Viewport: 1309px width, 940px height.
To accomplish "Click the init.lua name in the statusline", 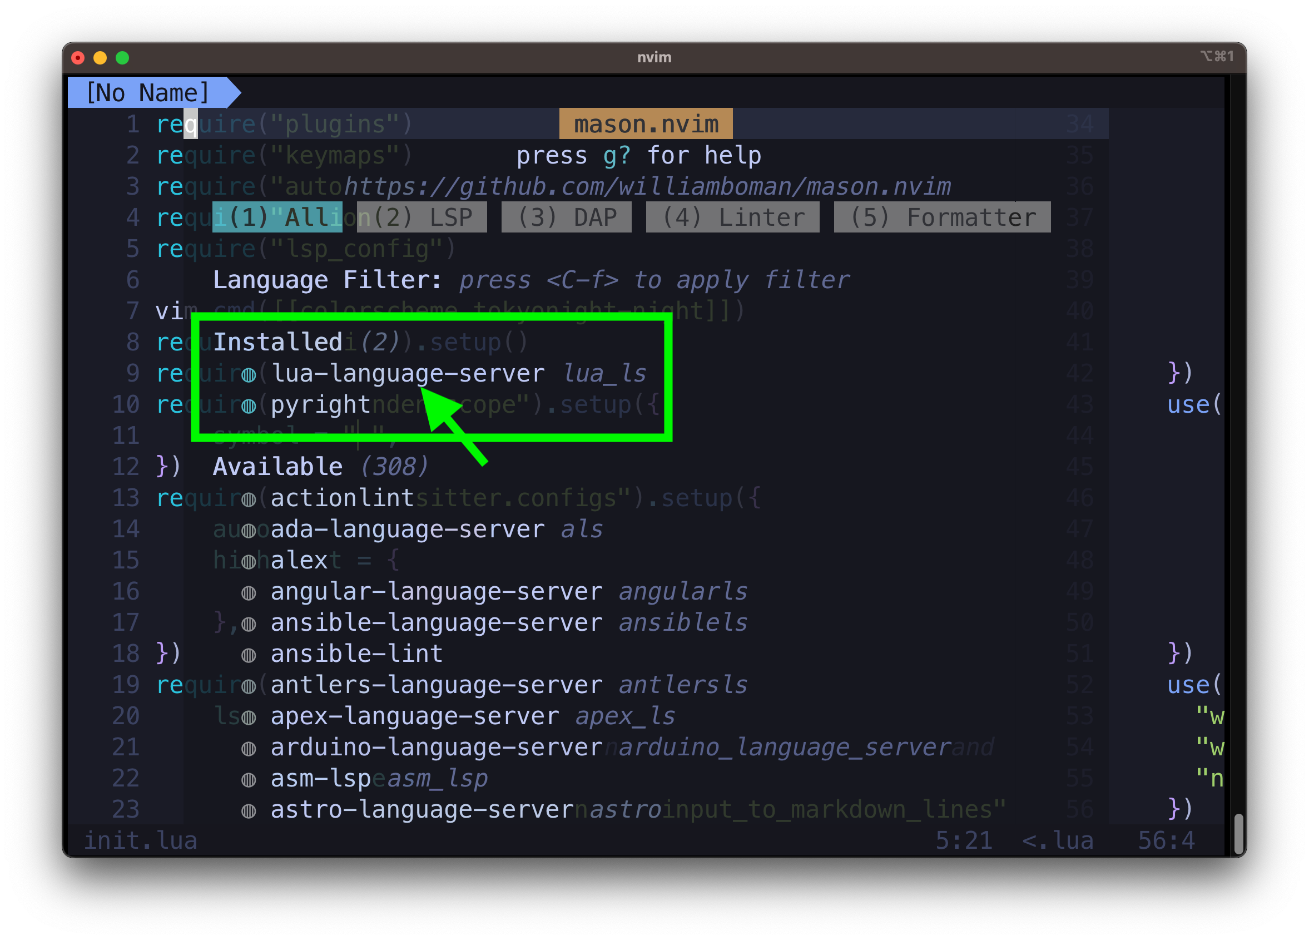I will (x=140, y=841).
